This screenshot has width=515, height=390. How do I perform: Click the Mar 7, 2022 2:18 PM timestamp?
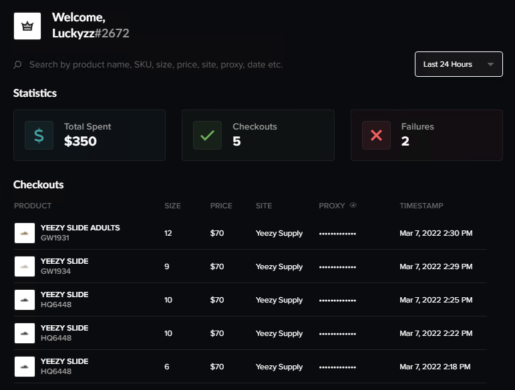435,367
